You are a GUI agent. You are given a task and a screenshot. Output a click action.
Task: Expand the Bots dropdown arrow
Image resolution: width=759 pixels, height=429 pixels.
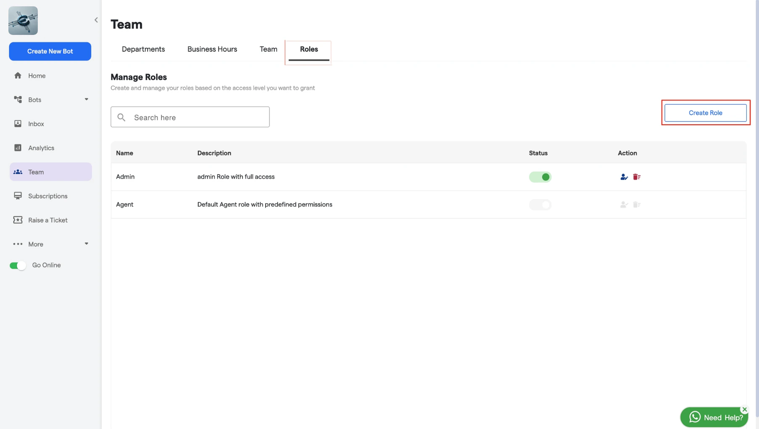pos(87,100)
